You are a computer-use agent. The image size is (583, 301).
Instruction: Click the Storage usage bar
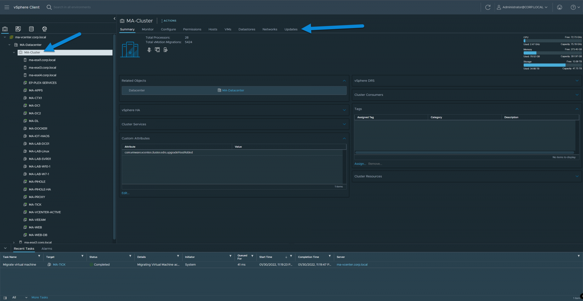tap(552, 65)
